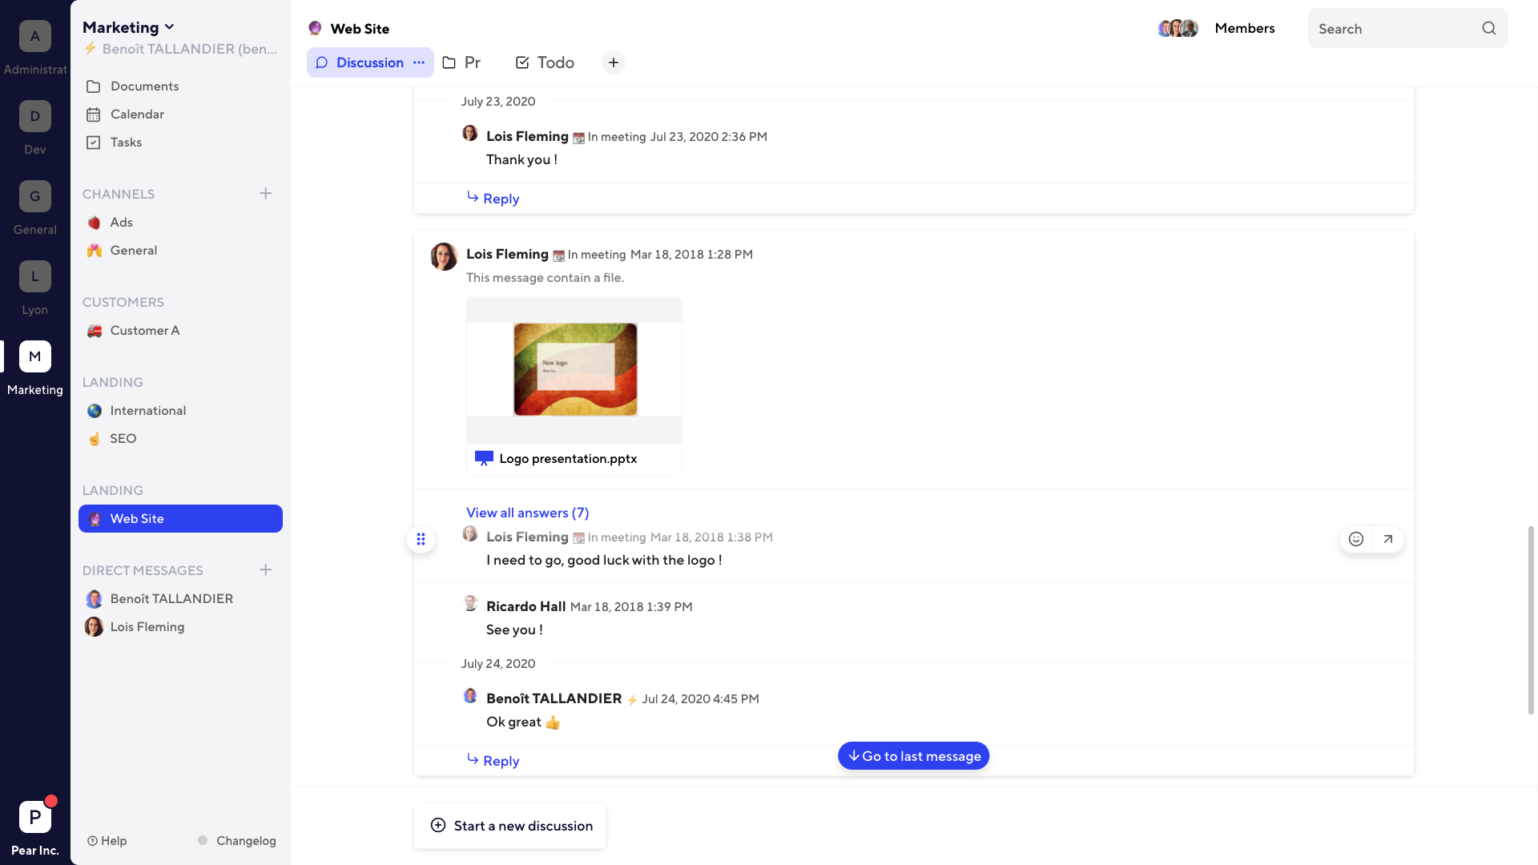The height and width of the screenshot is (865, 1538).
Task: Switch to the Pear Inc. company icon
Action: coord(34,816)
